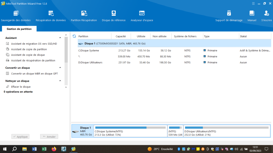Click the Appliquer button
The image size is (273, 153).
click(x=20, y=136)
